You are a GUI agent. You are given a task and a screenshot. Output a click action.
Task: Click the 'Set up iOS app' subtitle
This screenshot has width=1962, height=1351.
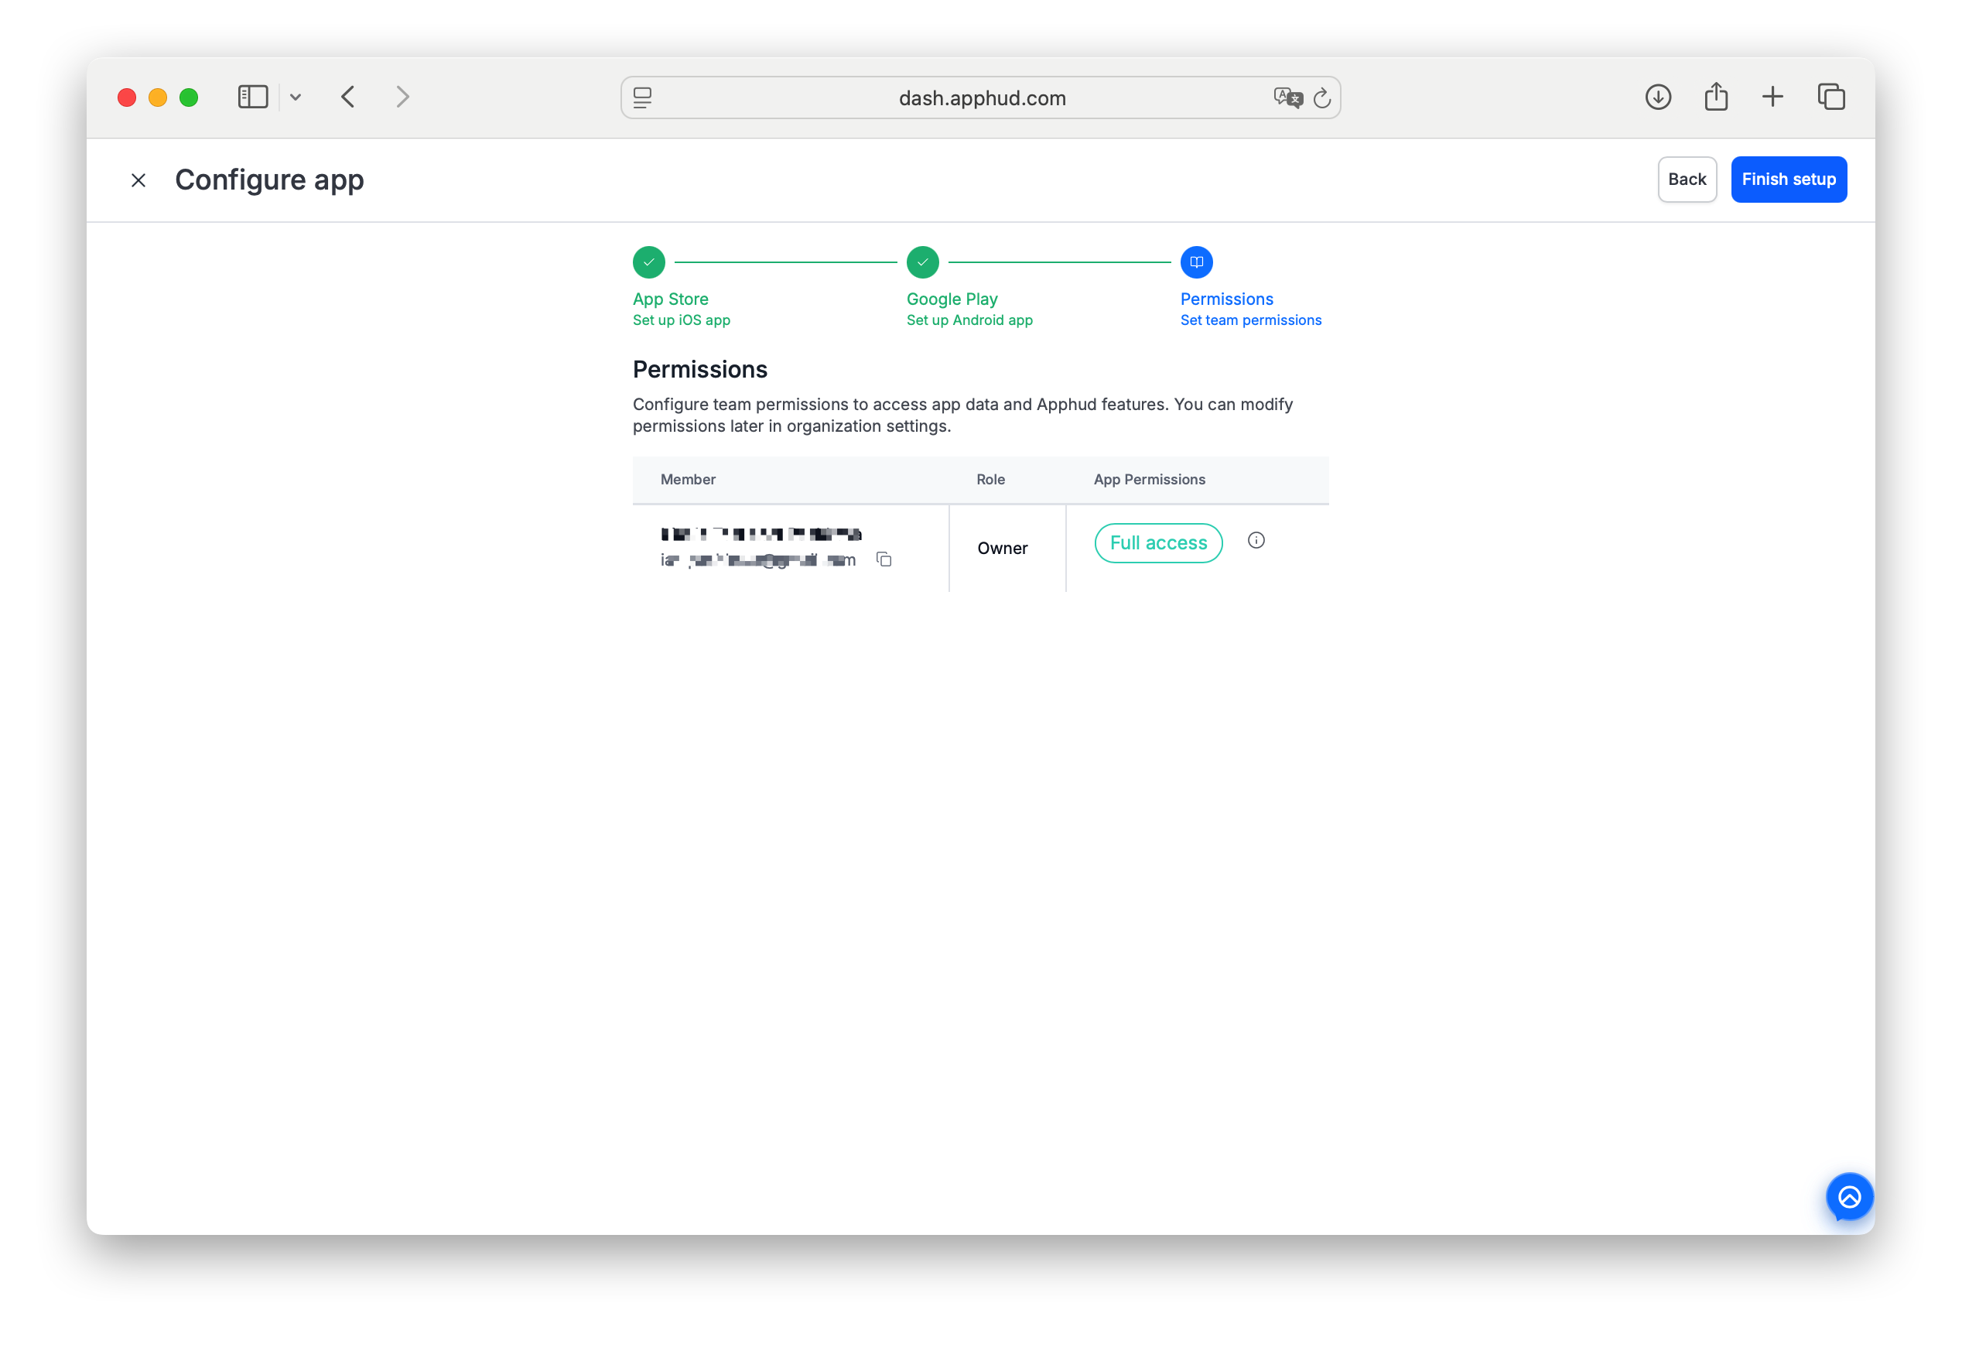pos(681,320)
